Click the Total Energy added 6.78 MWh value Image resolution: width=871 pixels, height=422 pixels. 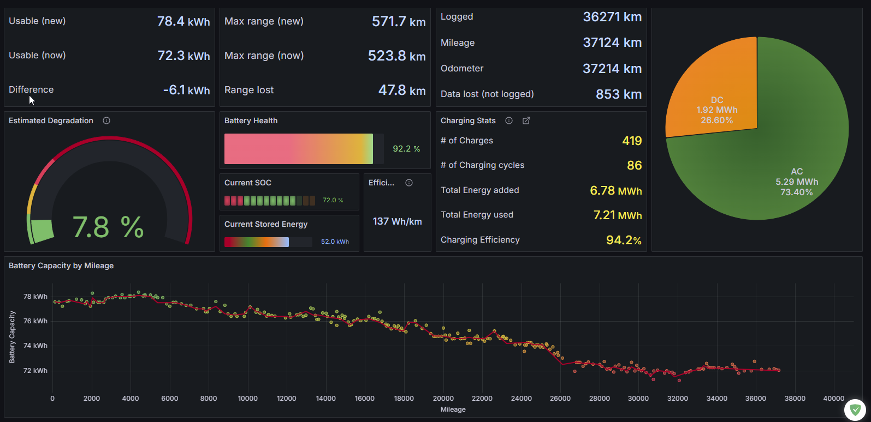(615, 190)
